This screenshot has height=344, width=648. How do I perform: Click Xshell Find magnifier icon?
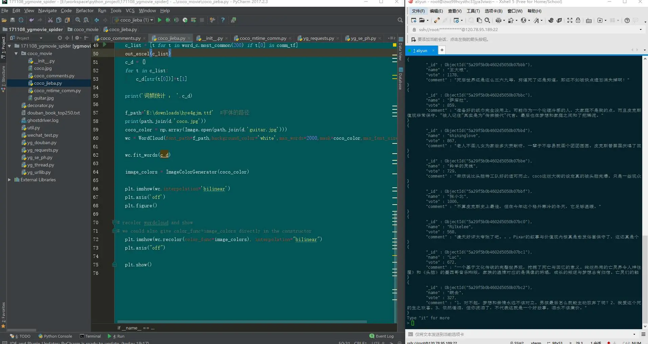[x=487, y=21]
